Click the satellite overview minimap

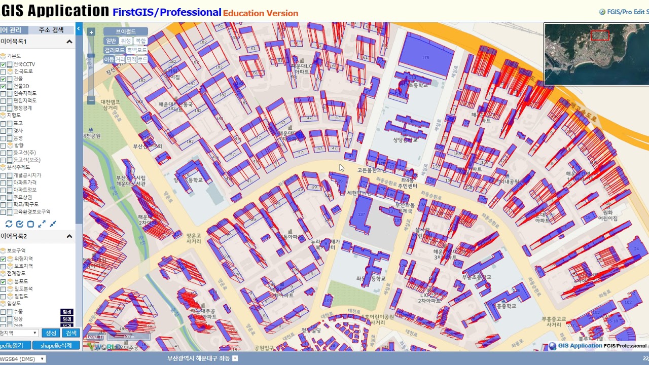596,54
